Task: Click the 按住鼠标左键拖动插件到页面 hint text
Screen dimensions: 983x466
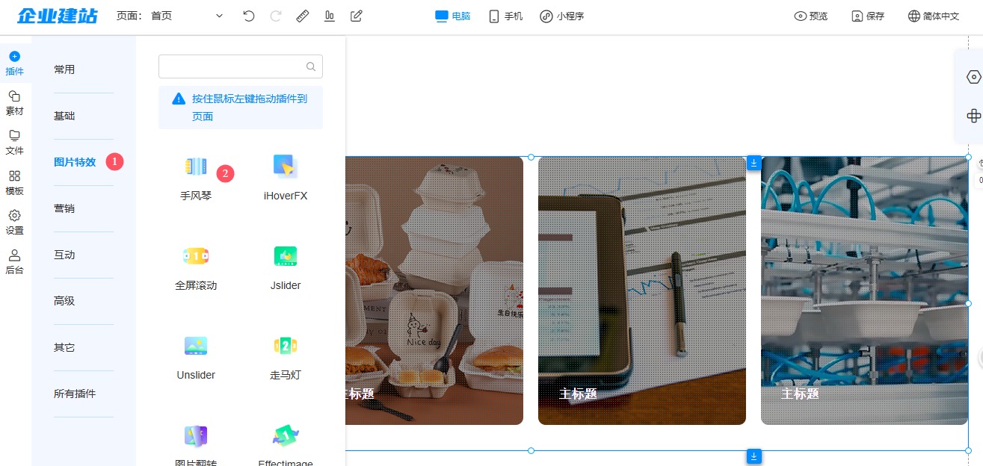Action: click(250, 107)
